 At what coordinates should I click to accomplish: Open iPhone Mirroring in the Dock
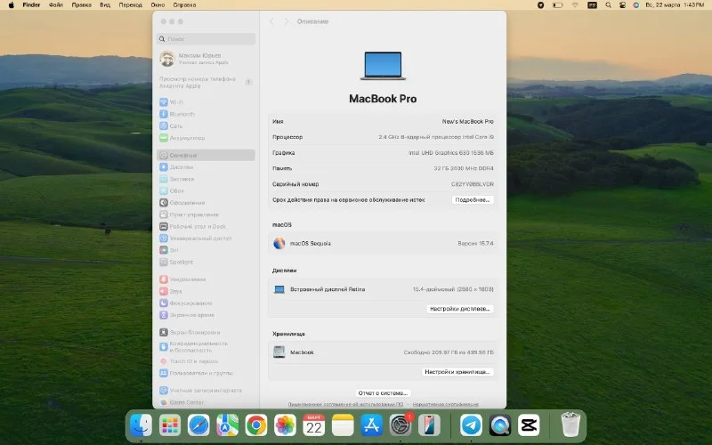coord(429,425)
